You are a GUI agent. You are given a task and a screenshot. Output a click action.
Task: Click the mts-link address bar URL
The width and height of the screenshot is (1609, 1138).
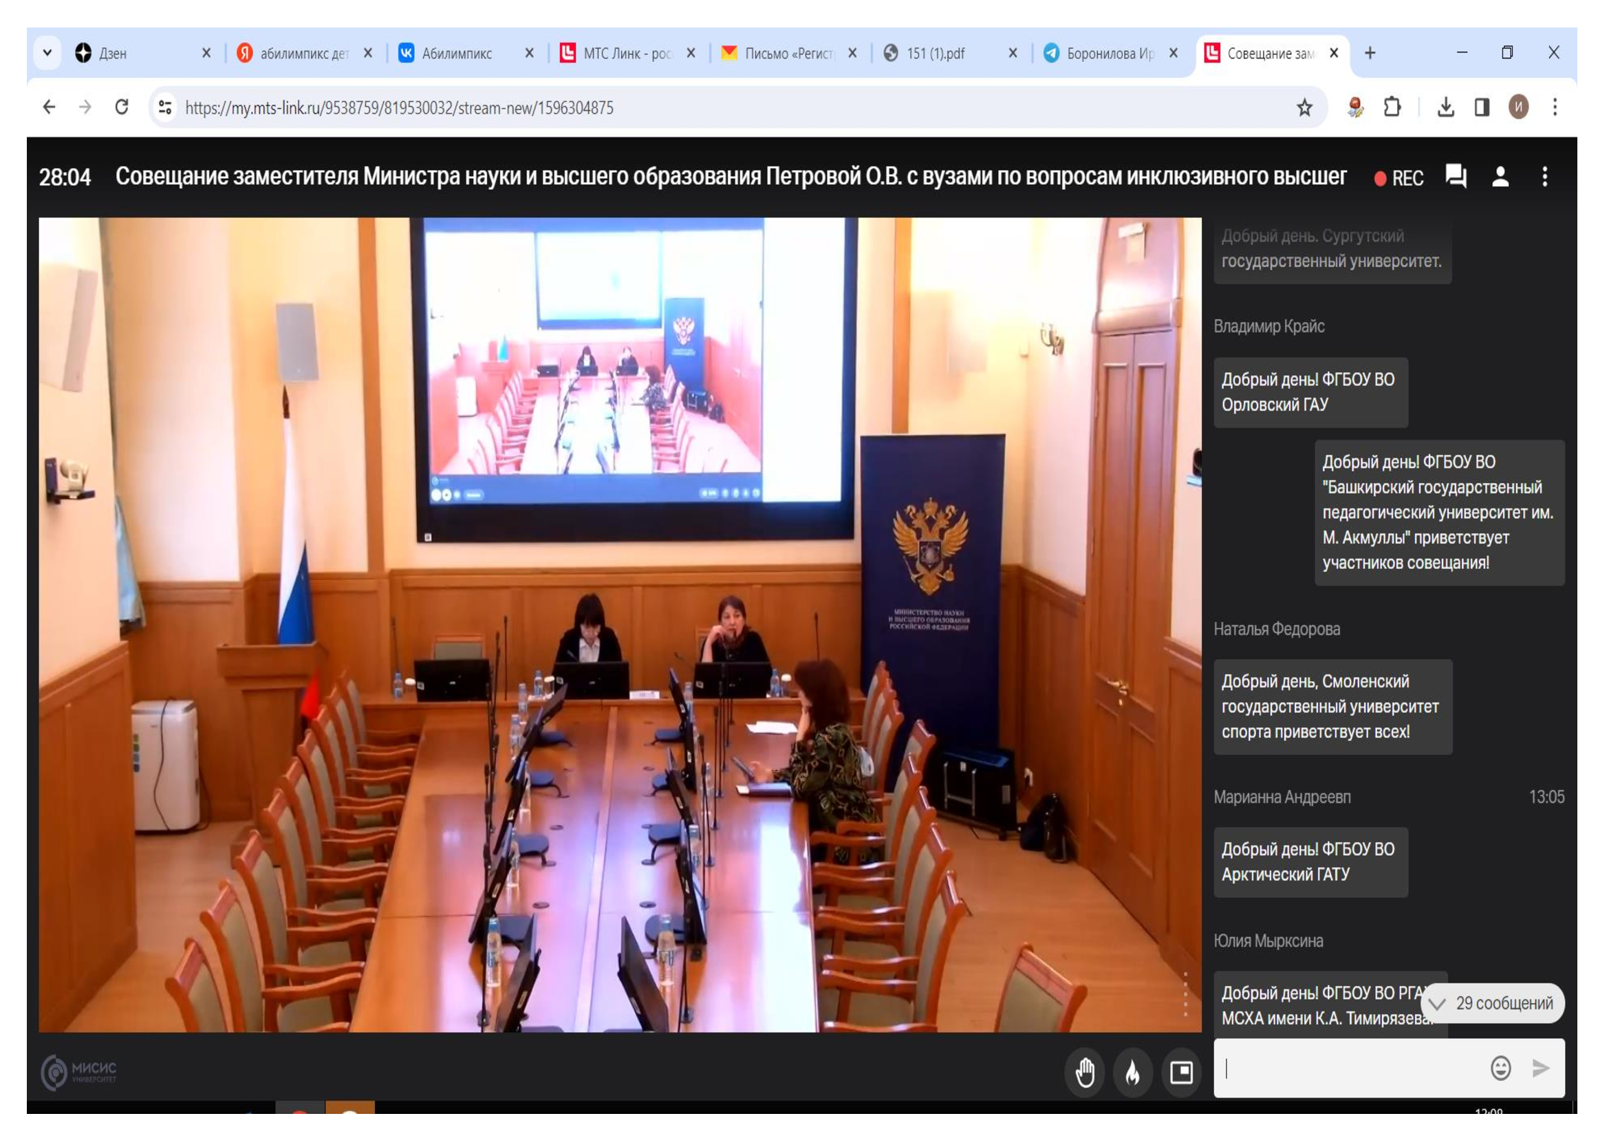coord(400,108)
